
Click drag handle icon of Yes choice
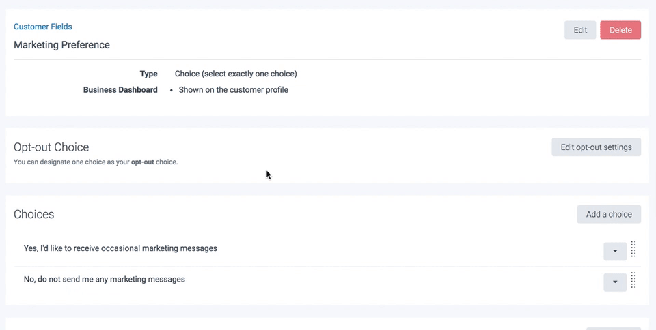pyautogui.click(x=633, y=250)
